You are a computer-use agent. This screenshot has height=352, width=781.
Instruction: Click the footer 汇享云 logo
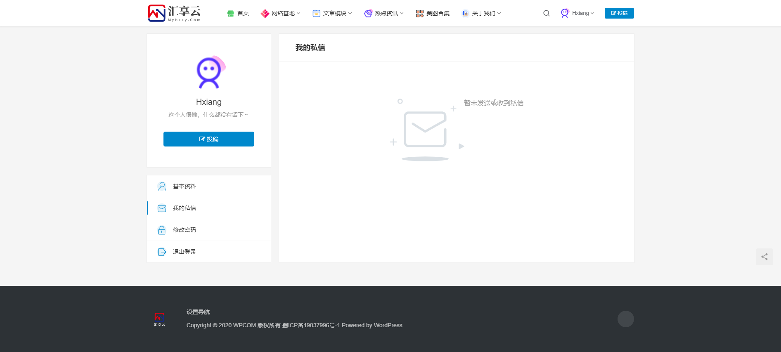[x=159, y=319]
